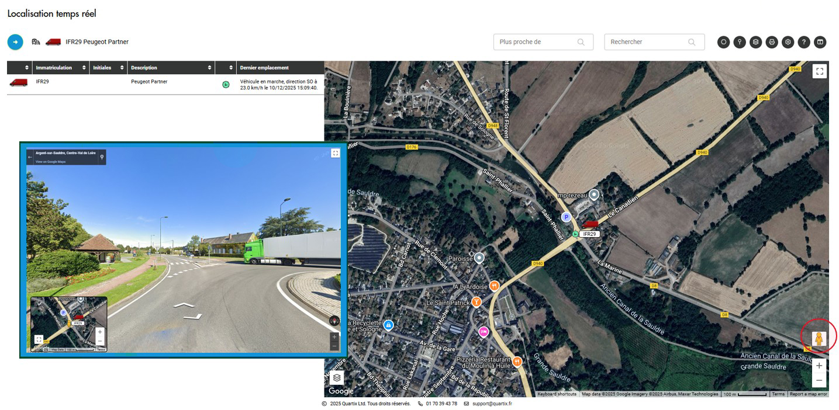This screenshot has width=839, height=410.
Task: Click View on Google Maps link
Action: click(x=50, y=162)
